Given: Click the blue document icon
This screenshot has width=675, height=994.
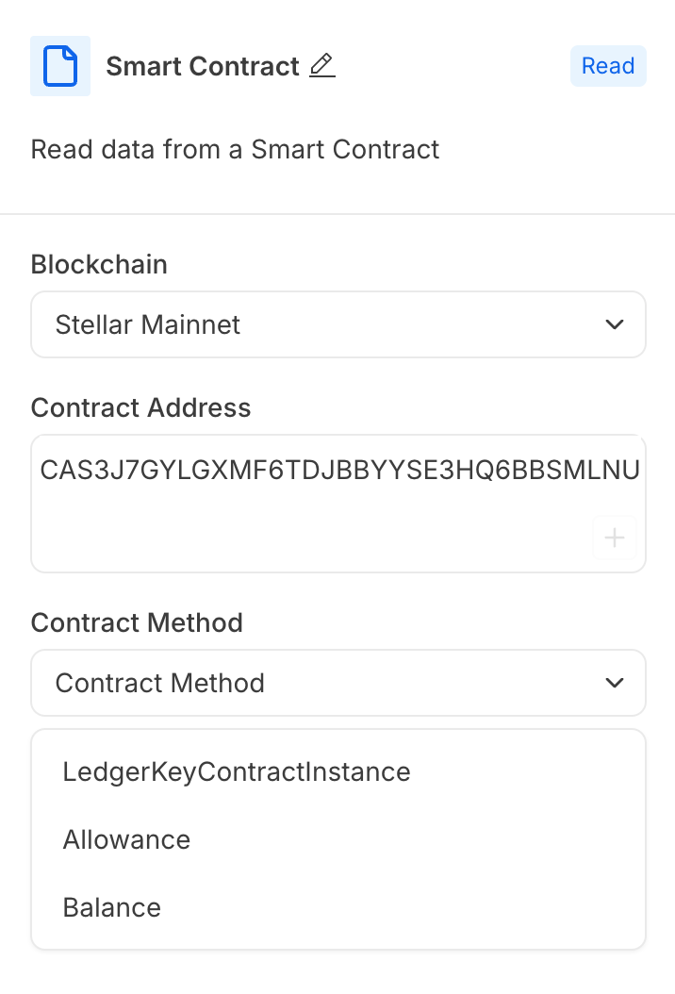Looking at the screenshot, I should coord(60,66).
